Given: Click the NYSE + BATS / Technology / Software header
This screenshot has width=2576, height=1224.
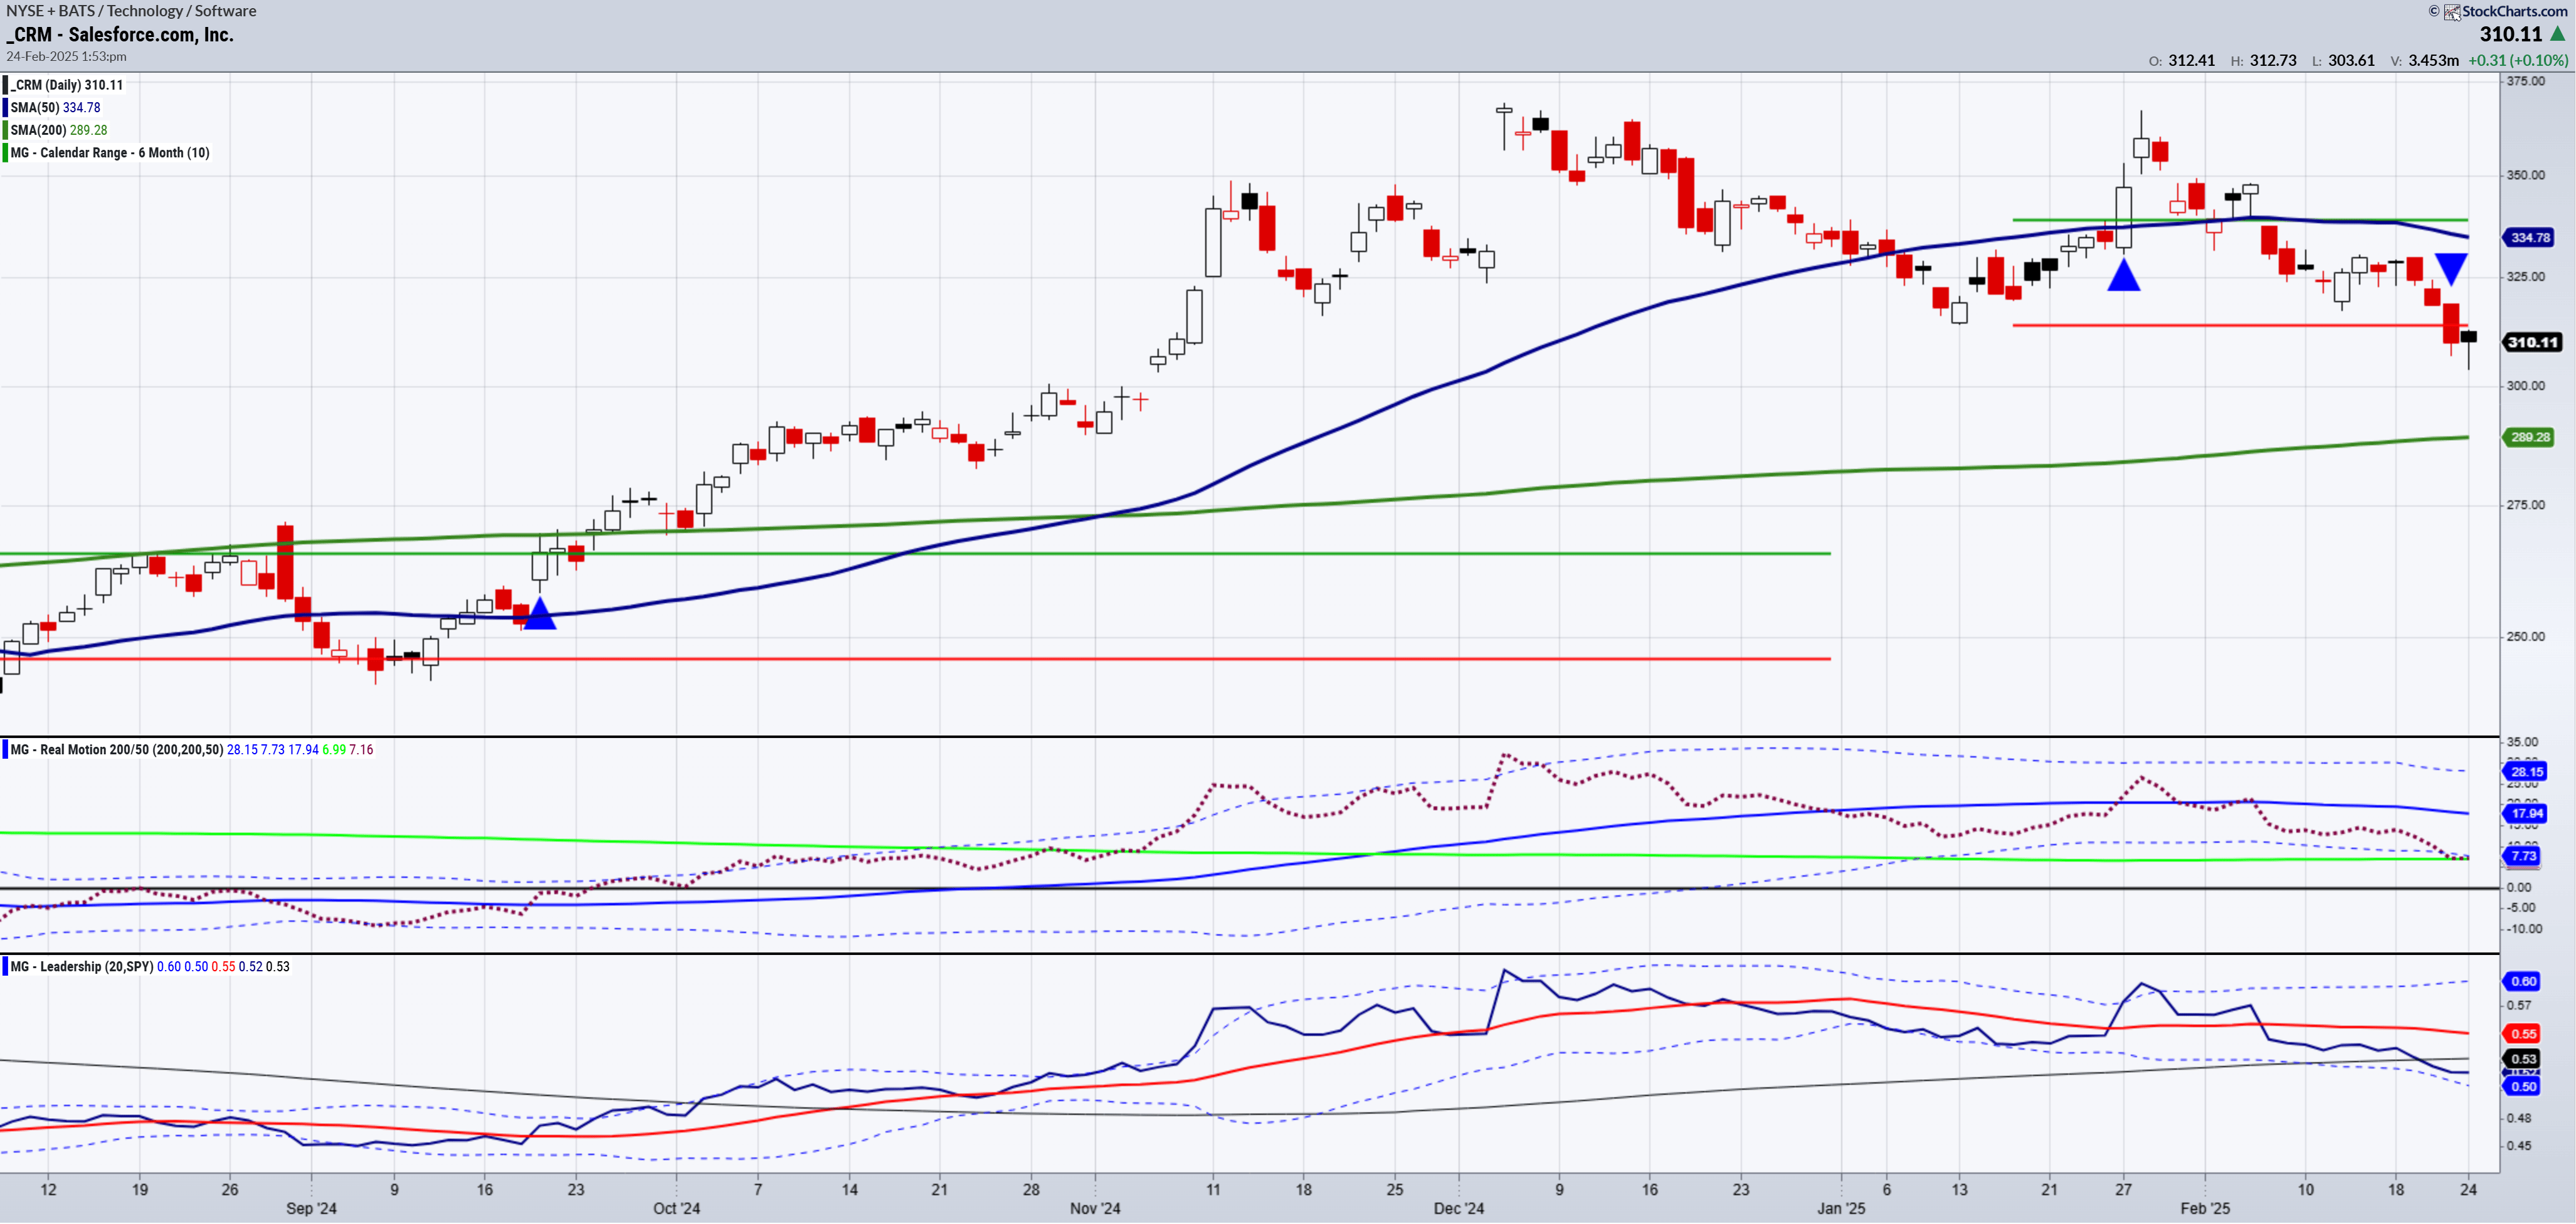Looking at the screenshot, I should pos(131,10).
